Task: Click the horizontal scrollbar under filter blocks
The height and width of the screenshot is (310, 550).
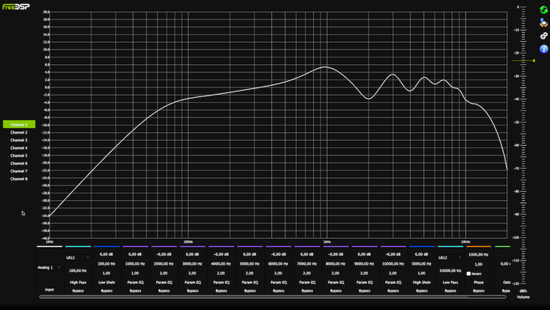Action: (x=273, y=297)
